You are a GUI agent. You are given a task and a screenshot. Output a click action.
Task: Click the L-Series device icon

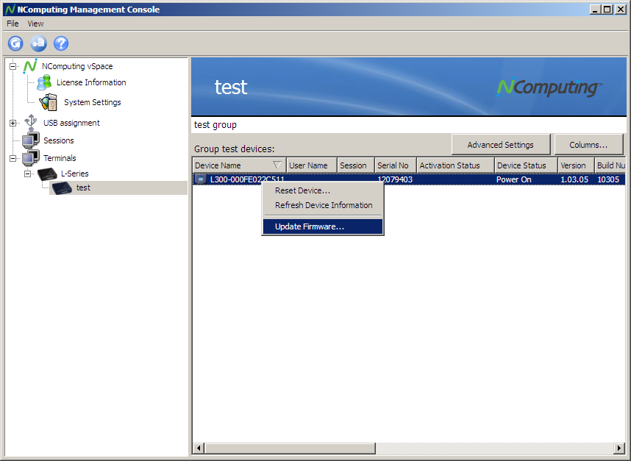point(48,174)
